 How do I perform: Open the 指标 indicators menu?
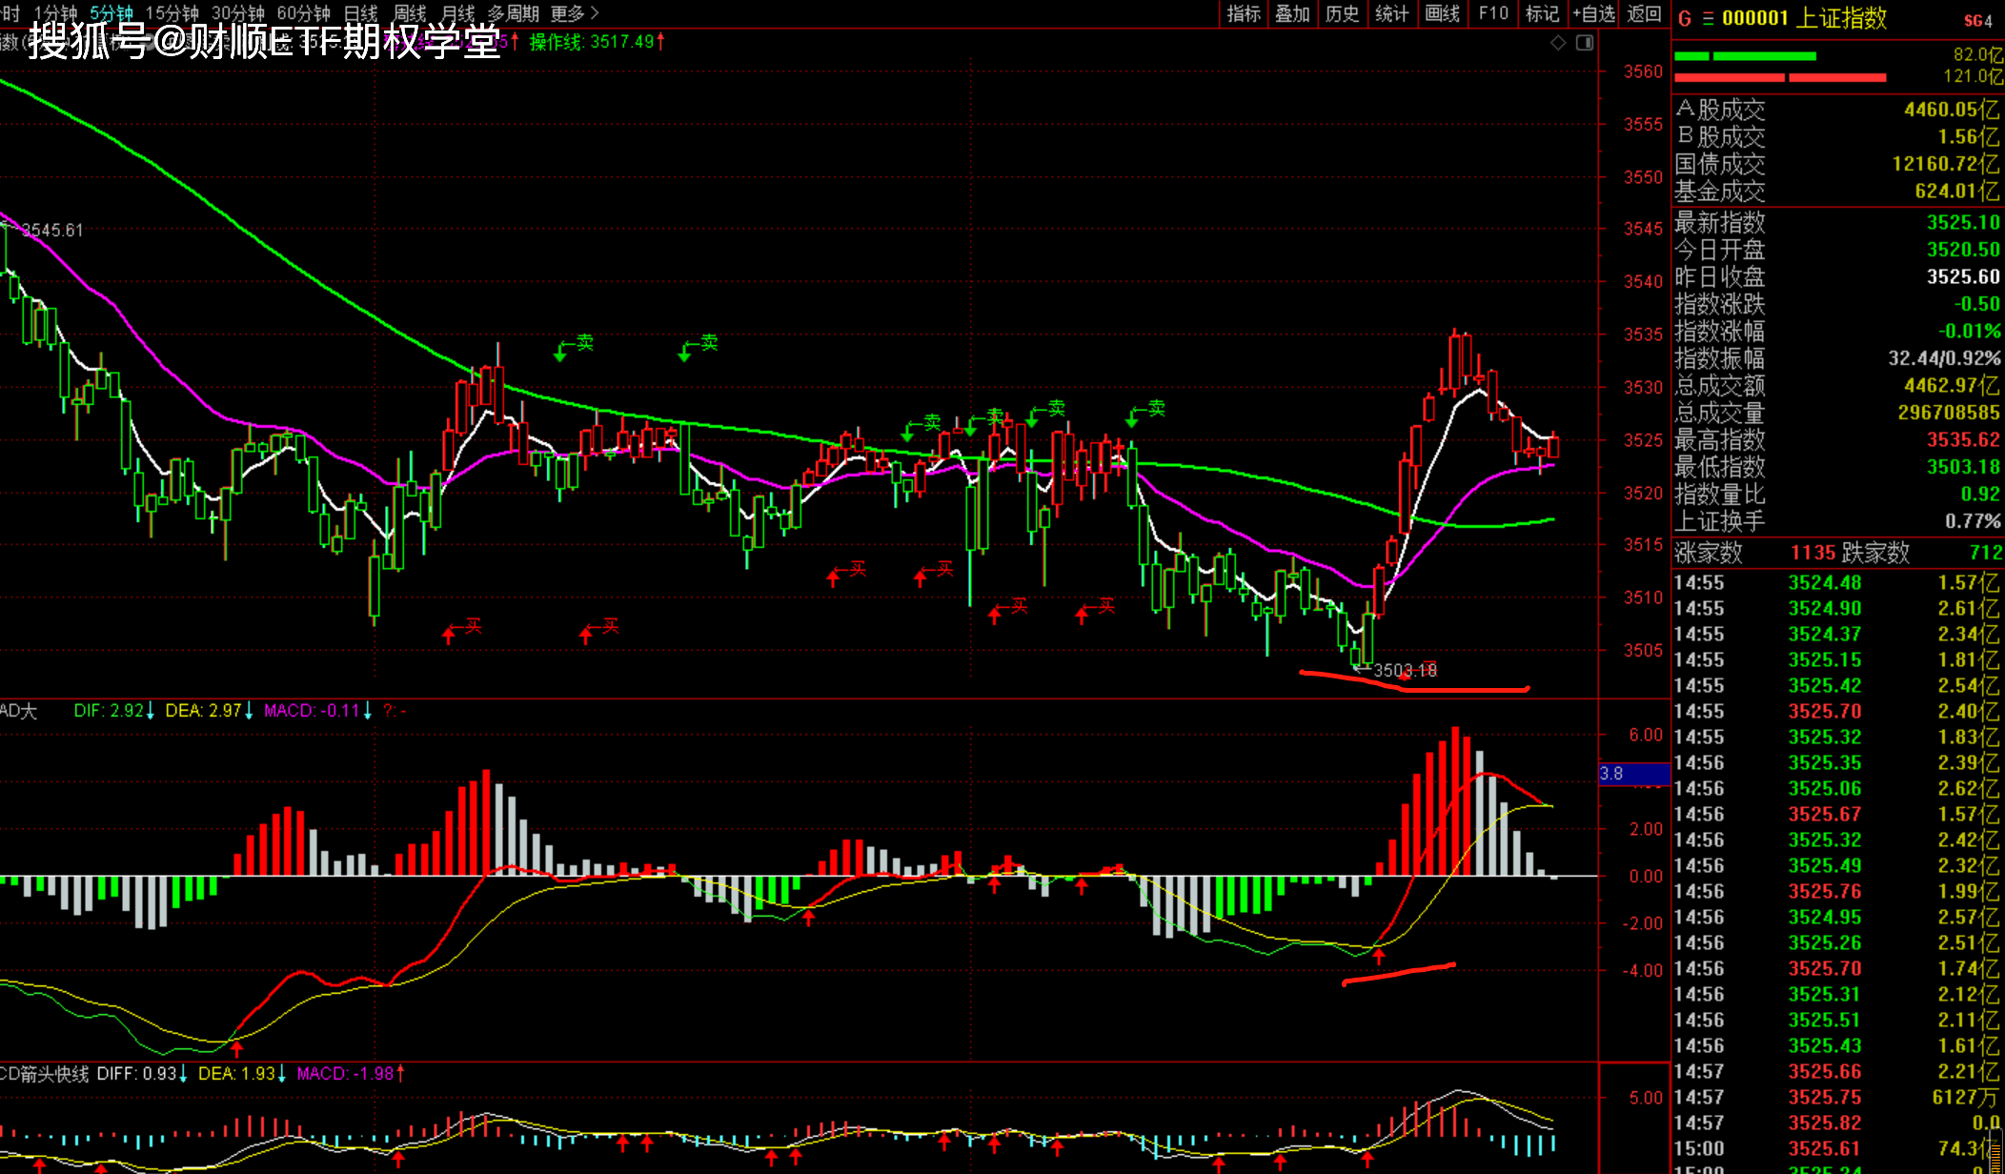click(x=1243, y=13)
